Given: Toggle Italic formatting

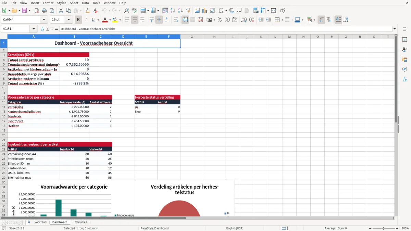Looking at the screenshot, I should pyautogui.click(x=86, y=20).
